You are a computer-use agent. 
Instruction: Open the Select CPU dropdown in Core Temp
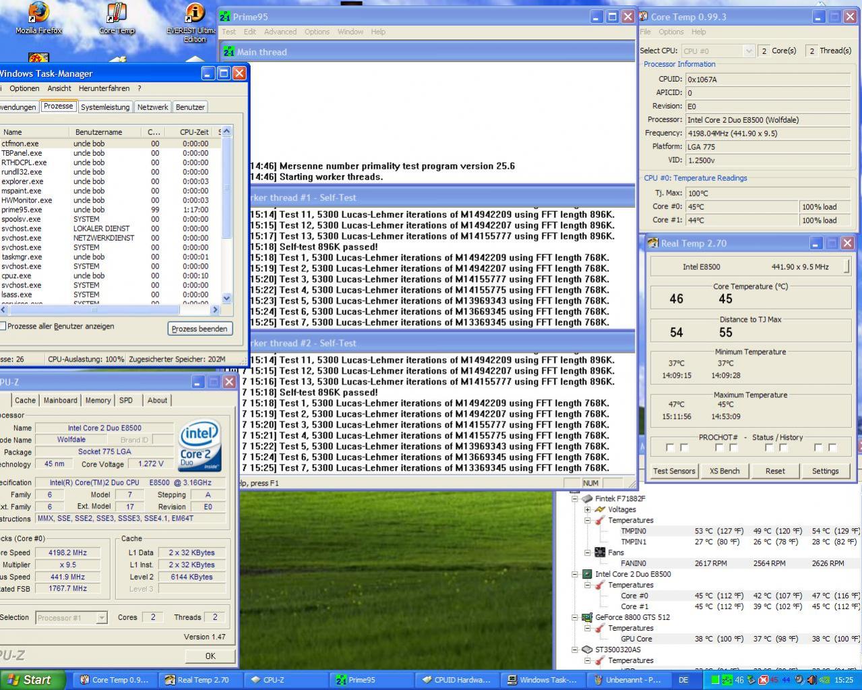pyautogui.click(x=748, y=51)
